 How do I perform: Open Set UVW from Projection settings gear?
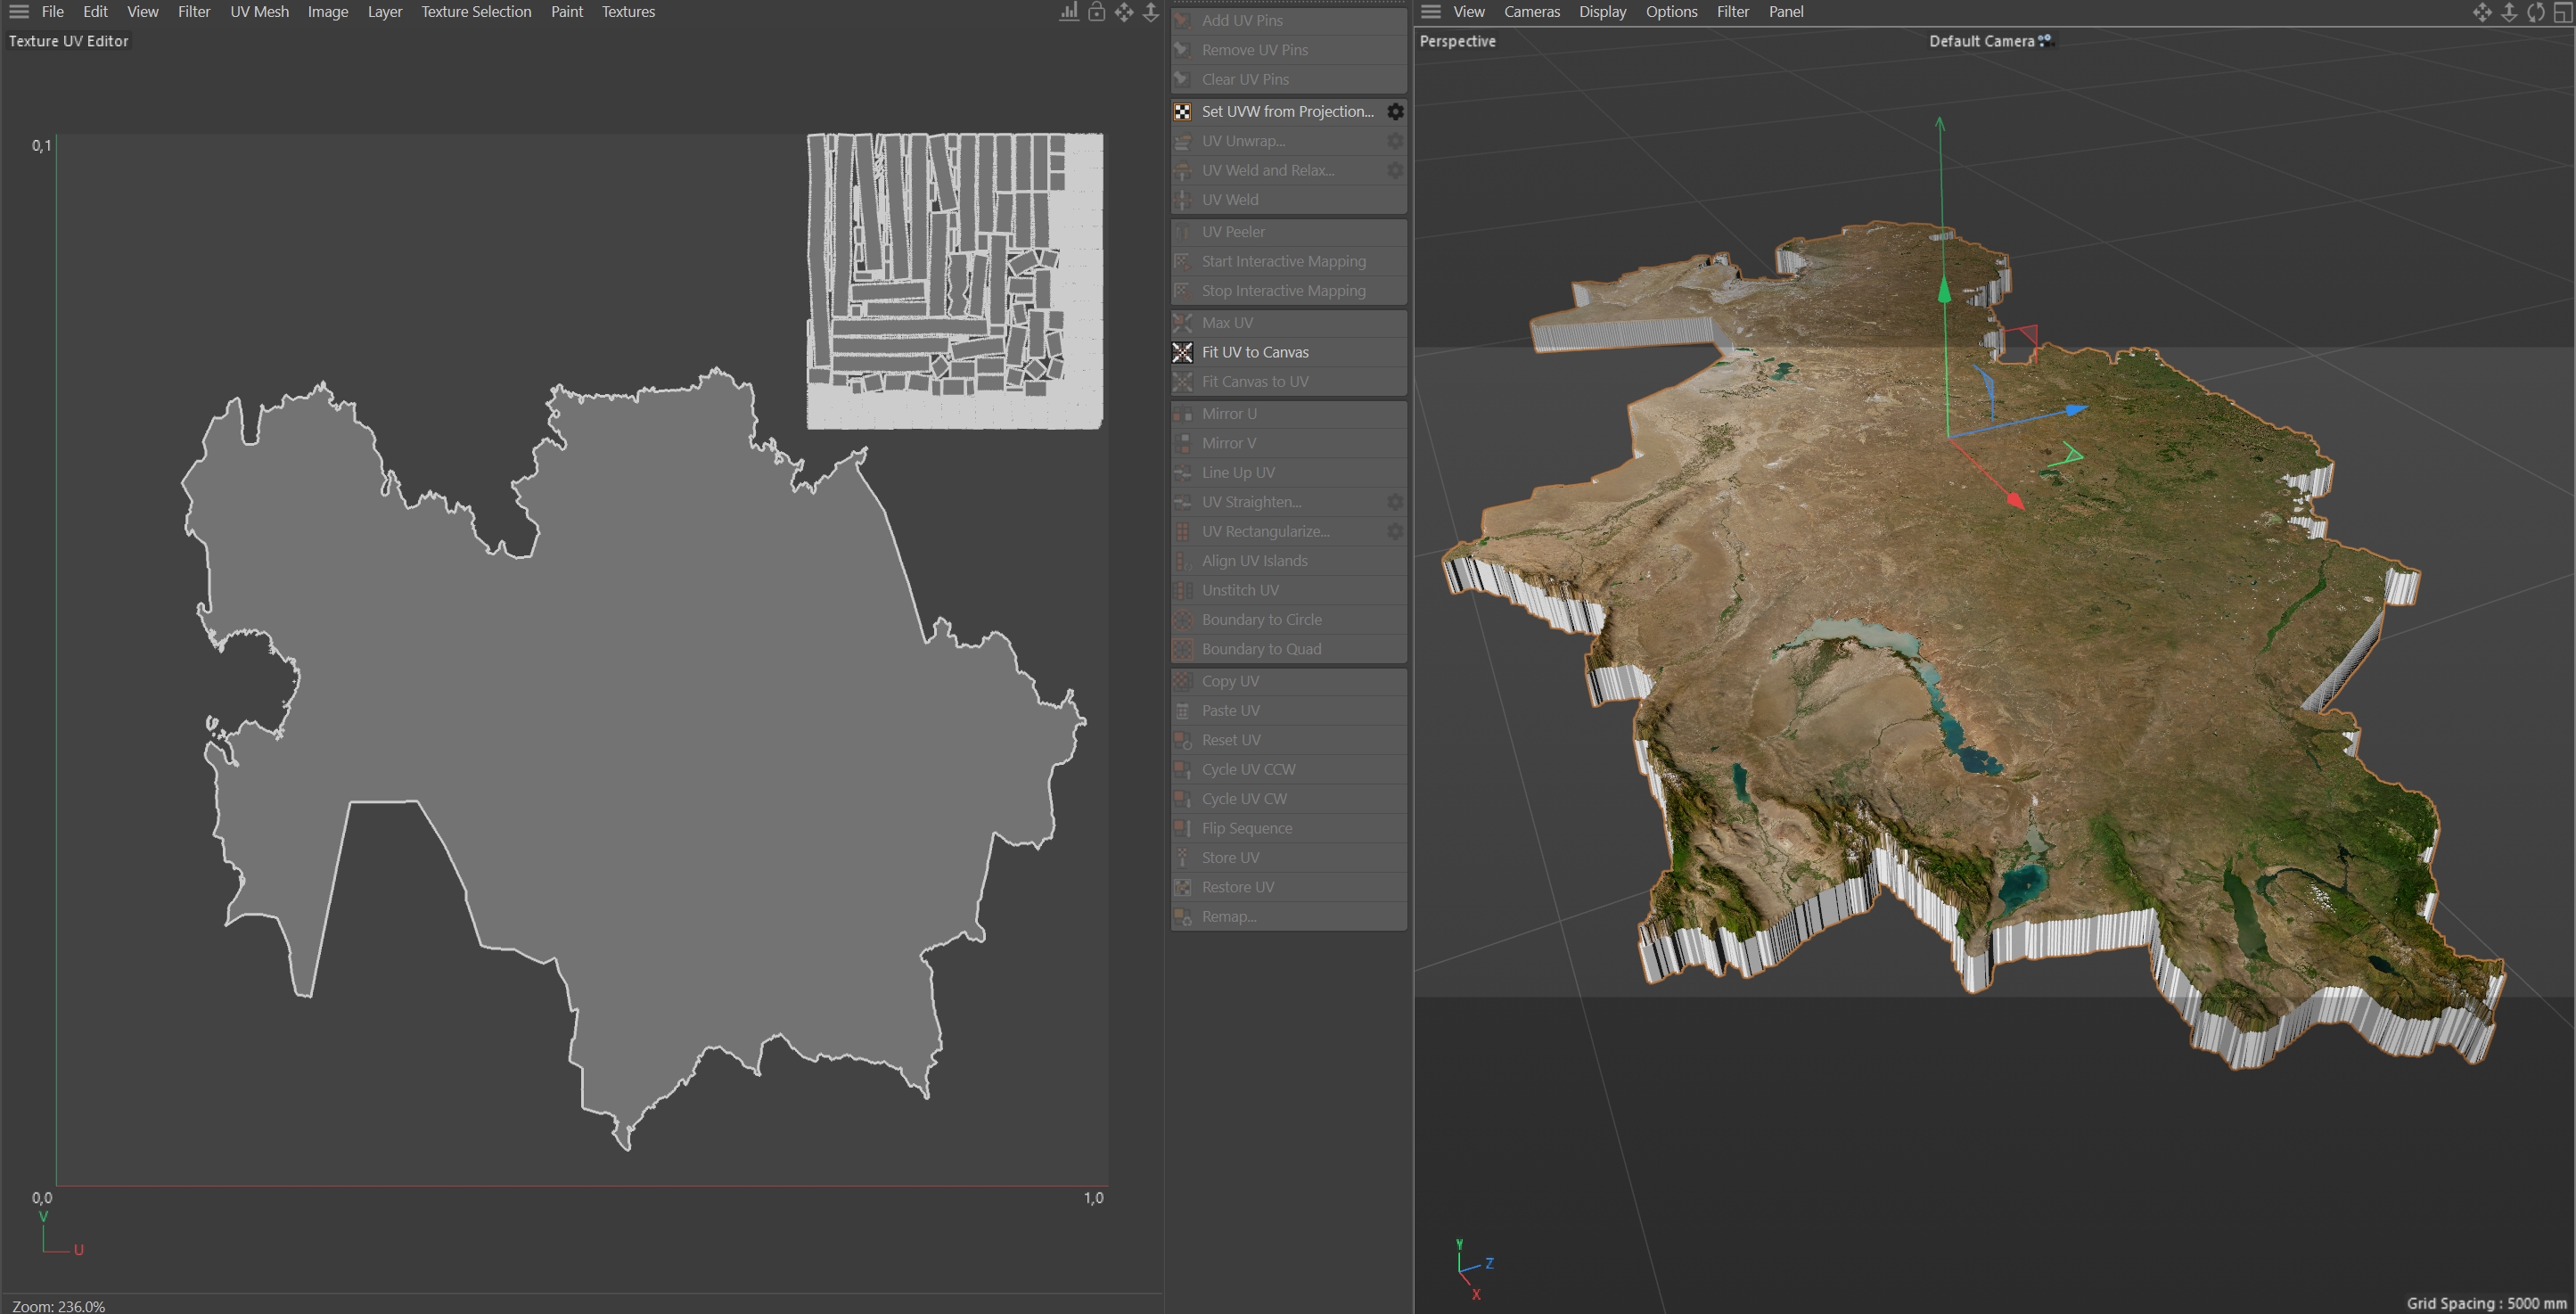1395,111
